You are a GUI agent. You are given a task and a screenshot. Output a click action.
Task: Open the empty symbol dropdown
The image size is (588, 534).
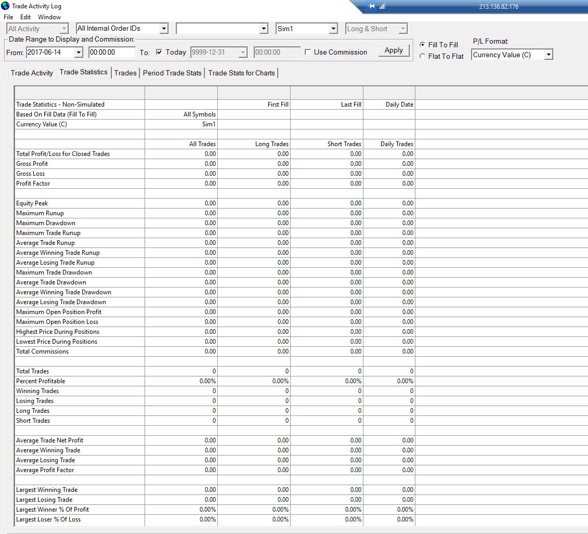click(264, 29)
